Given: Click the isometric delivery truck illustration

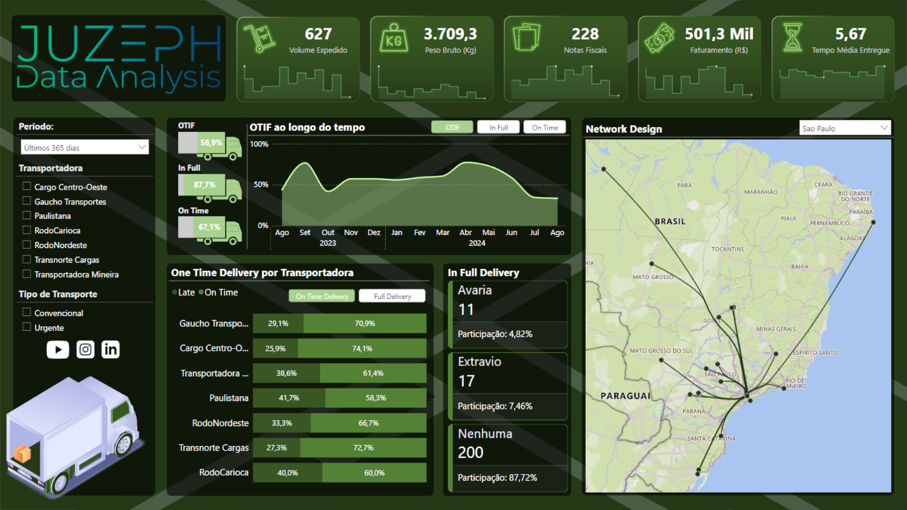Looking at the screenshot, I should [x=73, y=437].
